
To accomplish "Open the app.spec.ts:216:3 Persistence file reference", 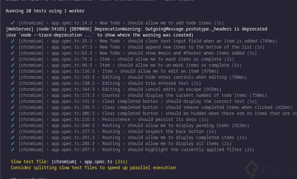I will 73,119.
